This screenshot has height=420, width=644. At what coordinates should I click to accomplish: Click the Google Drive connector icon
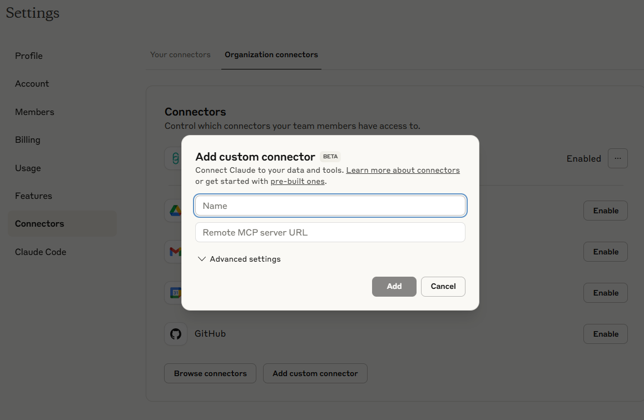[x=174, y=211]
